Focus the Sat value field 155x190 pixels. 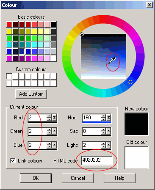91,131
